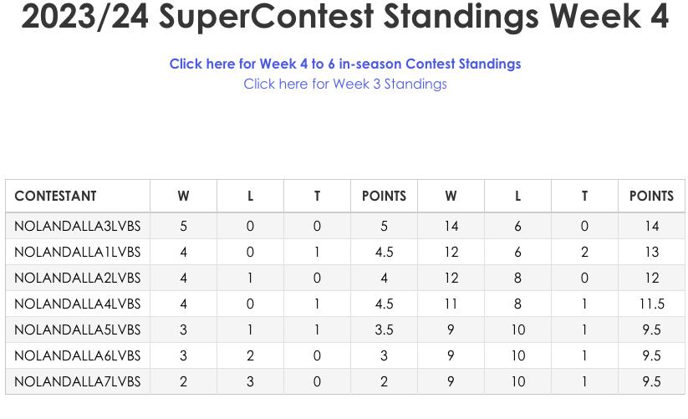Image resolution: width=688 pixels, height=419 pixels.
Task: Click the 2023/24 SuperContest Standings page title
Action: click(x=344, y=17)
